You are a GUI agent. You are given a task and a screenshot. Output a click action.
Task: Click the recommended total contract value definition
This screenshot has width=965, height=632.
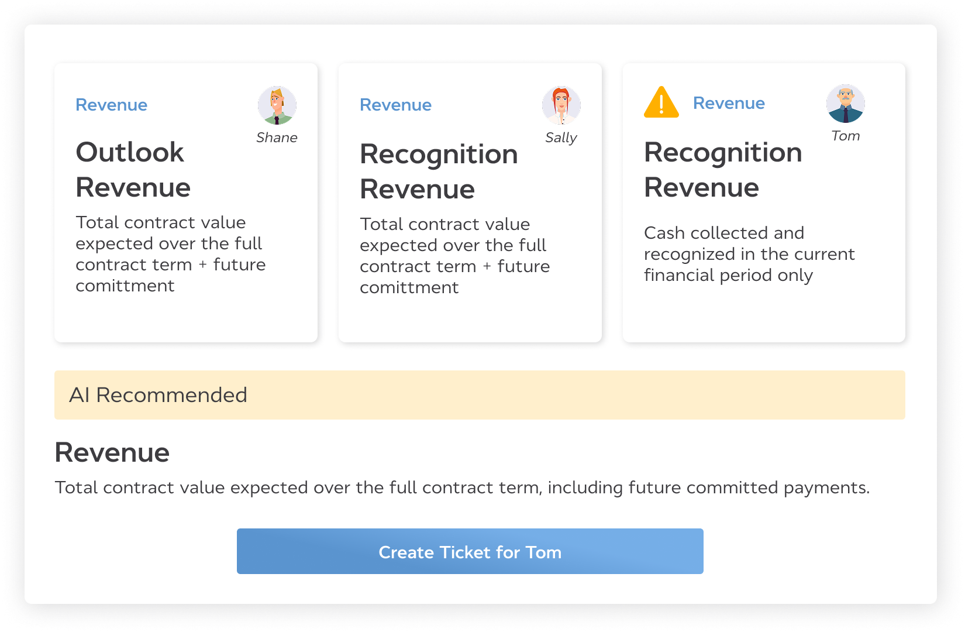click(x=462, y=487)
